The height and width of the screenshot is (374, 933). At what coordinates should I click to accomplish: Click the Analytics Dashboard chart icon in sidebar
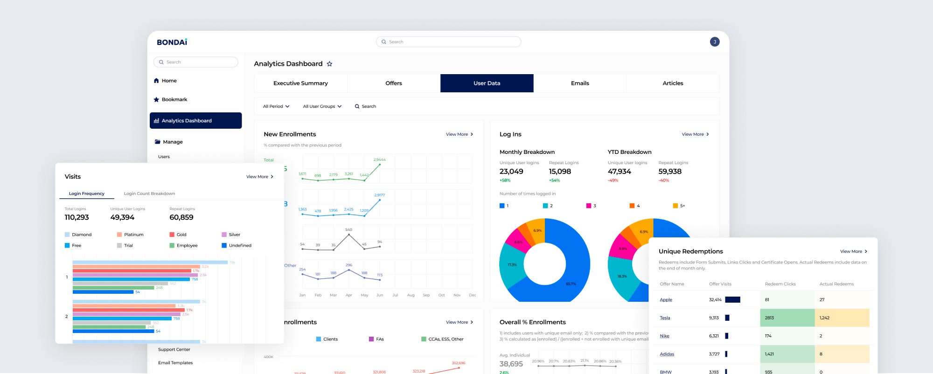[156, 121]
